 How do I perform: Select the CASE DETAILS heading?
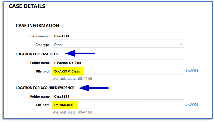coord(27,6)
